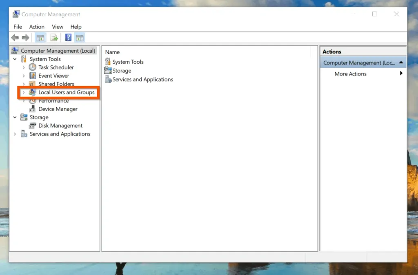Select the Disk Management icon in tree
Screen dimensions: 418x275
pos(32,125)
